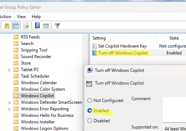
Task: Select Windows Copilot in the tree
Action: (x=37, y=96)
